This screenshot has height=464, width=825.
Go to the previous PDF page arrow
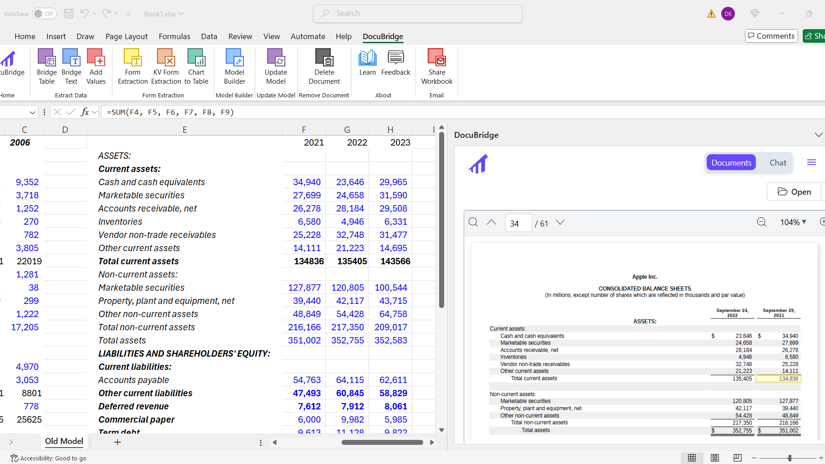click(491, 222)
